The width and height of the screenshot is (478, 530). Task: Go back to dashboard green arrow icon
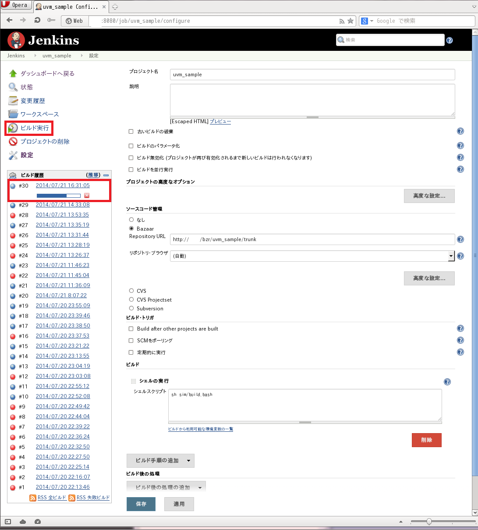coord(13,74)
